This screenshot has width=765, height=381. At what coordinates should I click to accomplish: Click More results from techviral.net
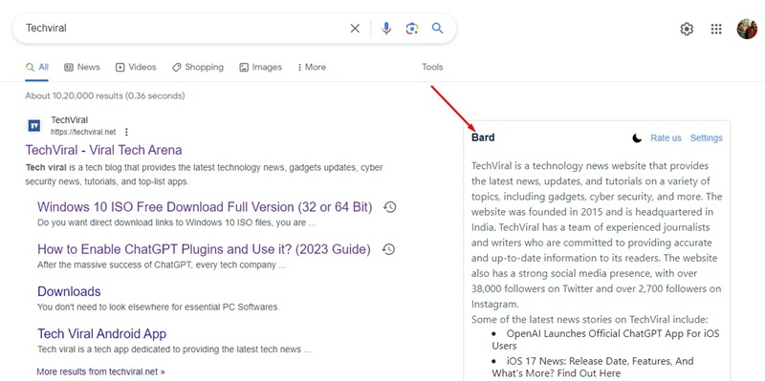[100, 371]
